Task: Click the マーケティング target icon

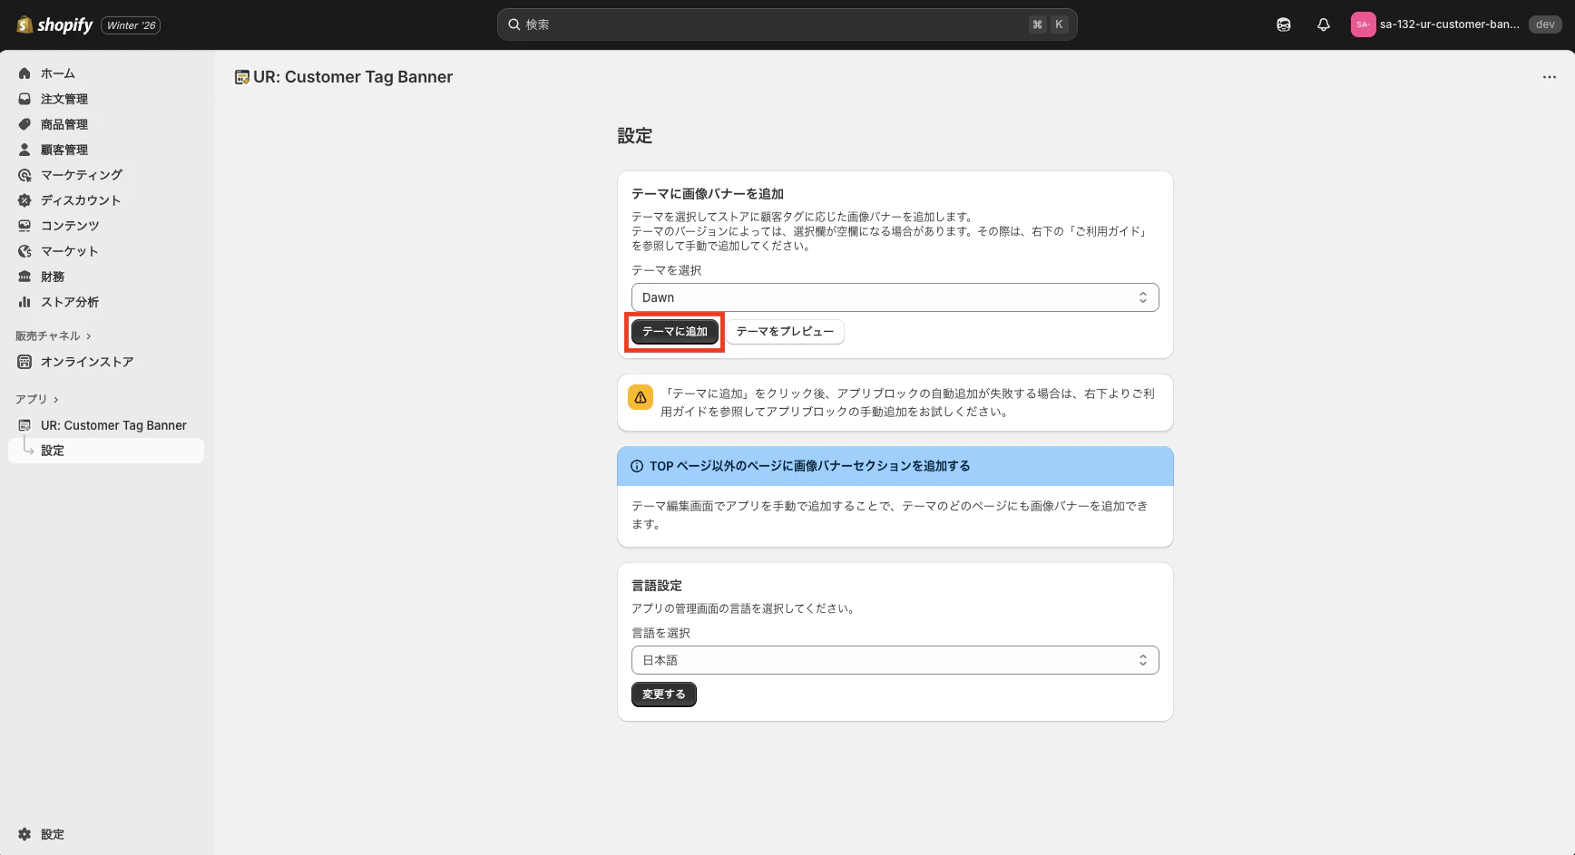Action: click(24, 175)
